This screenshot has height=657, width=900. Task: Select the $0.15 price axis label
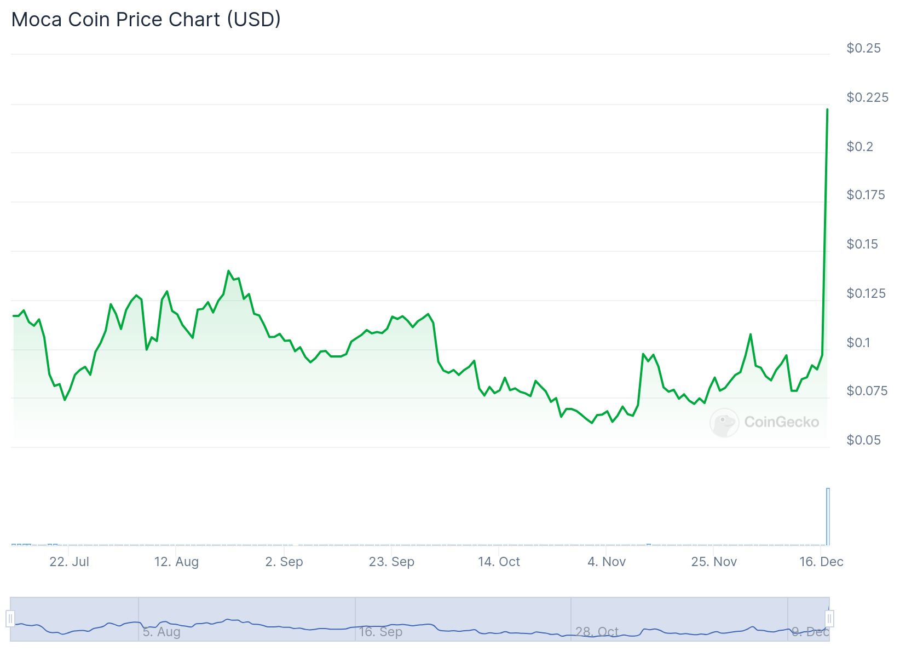(862, 244)
